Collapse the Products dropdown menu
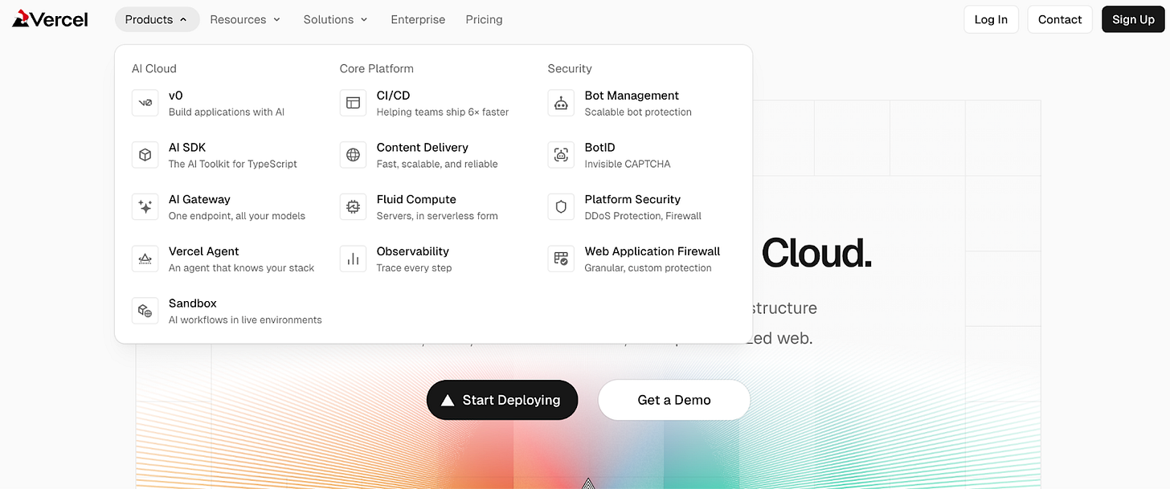 pyautogui.click(x=157, y=19)
